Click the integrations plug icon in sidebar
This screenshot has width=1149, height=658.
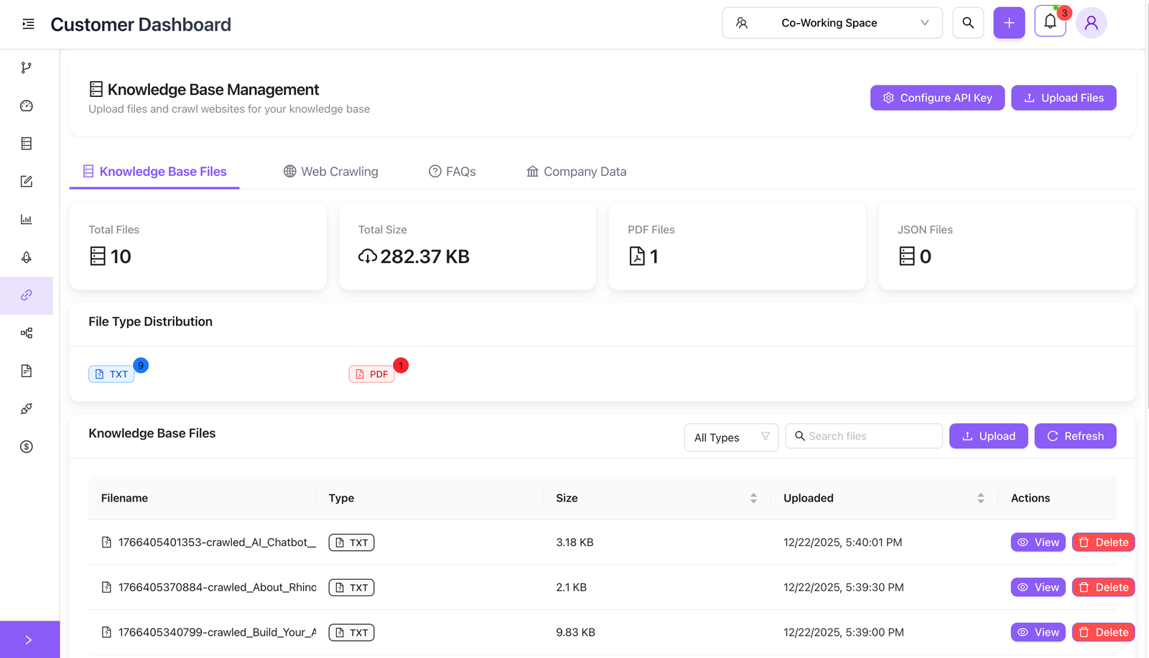tap(27, 408)
